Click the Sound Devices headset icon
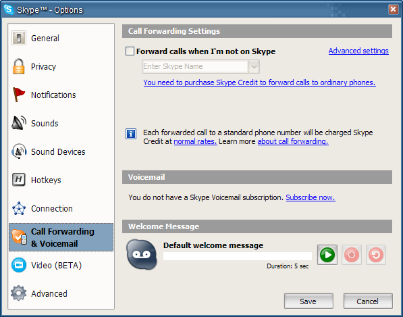Viewport: 403px width, 317px height. (19, 151)
